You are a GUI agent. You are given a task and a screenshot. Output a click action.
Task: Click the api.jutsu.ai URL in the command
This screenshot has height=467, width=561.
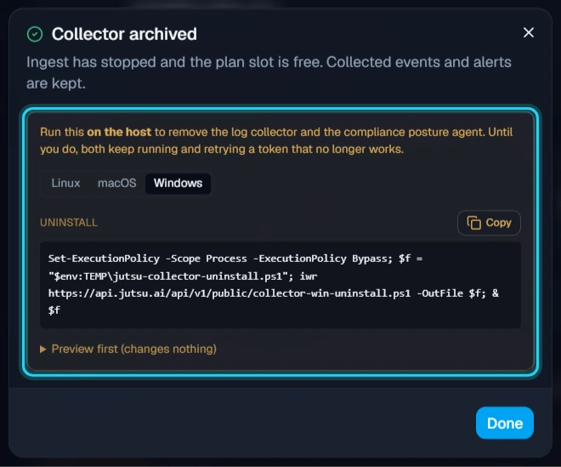(229, 293)
